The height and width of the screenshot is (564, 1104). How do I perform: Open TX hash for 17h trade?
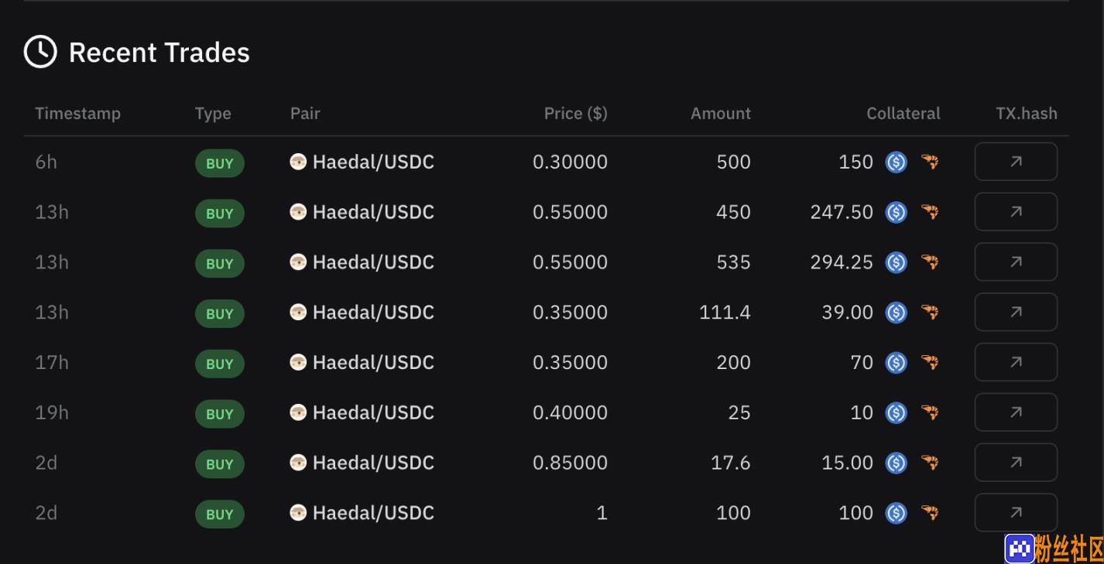point(1016,362)
